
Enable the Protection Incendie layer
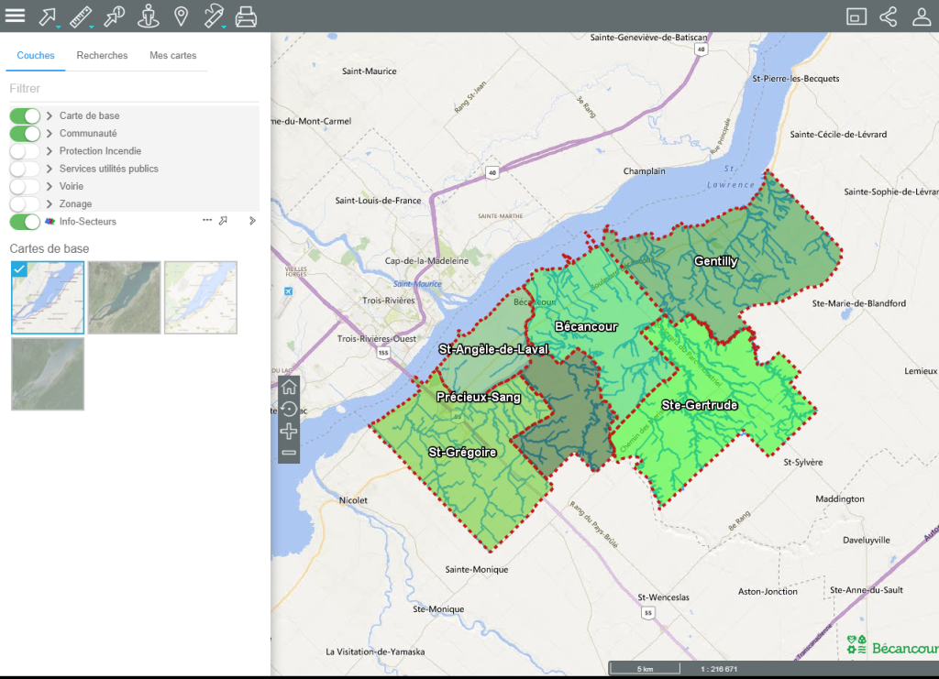pos(23,150)
